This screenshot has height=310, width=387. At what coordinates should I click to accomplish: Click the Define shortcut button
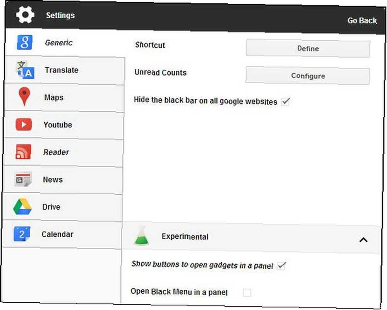point(308,48)
